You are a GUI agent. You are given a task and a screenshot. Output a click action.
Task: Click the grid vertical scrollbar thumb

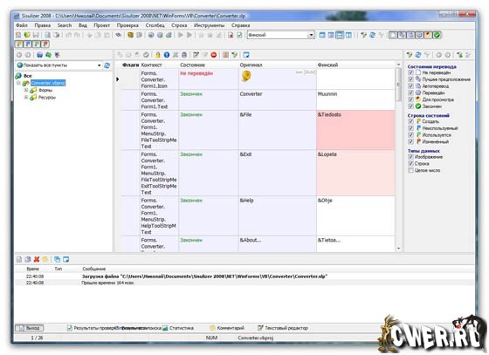point(398,85)
